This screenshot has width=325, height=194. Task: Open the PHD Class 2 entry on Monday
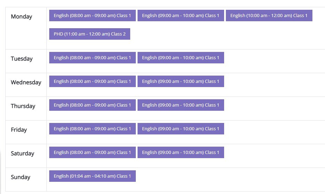[x=89, y=34]
